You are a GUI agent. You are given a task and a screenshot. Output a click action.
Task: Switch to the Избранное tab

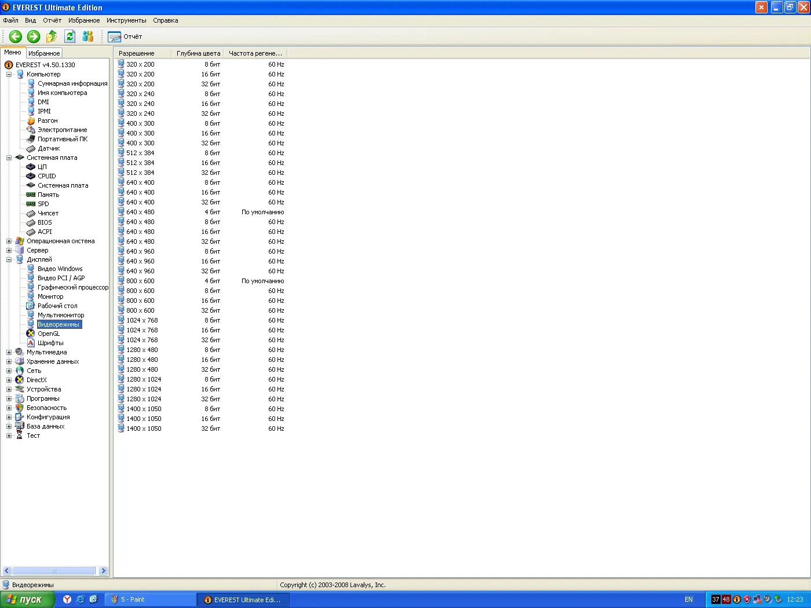[44, 53]
